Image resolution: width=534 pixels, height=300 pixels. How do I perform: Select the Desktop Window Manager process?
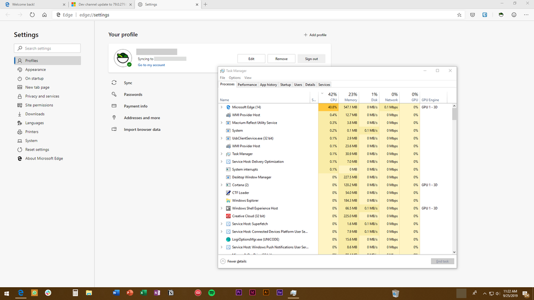coord(335,177)
